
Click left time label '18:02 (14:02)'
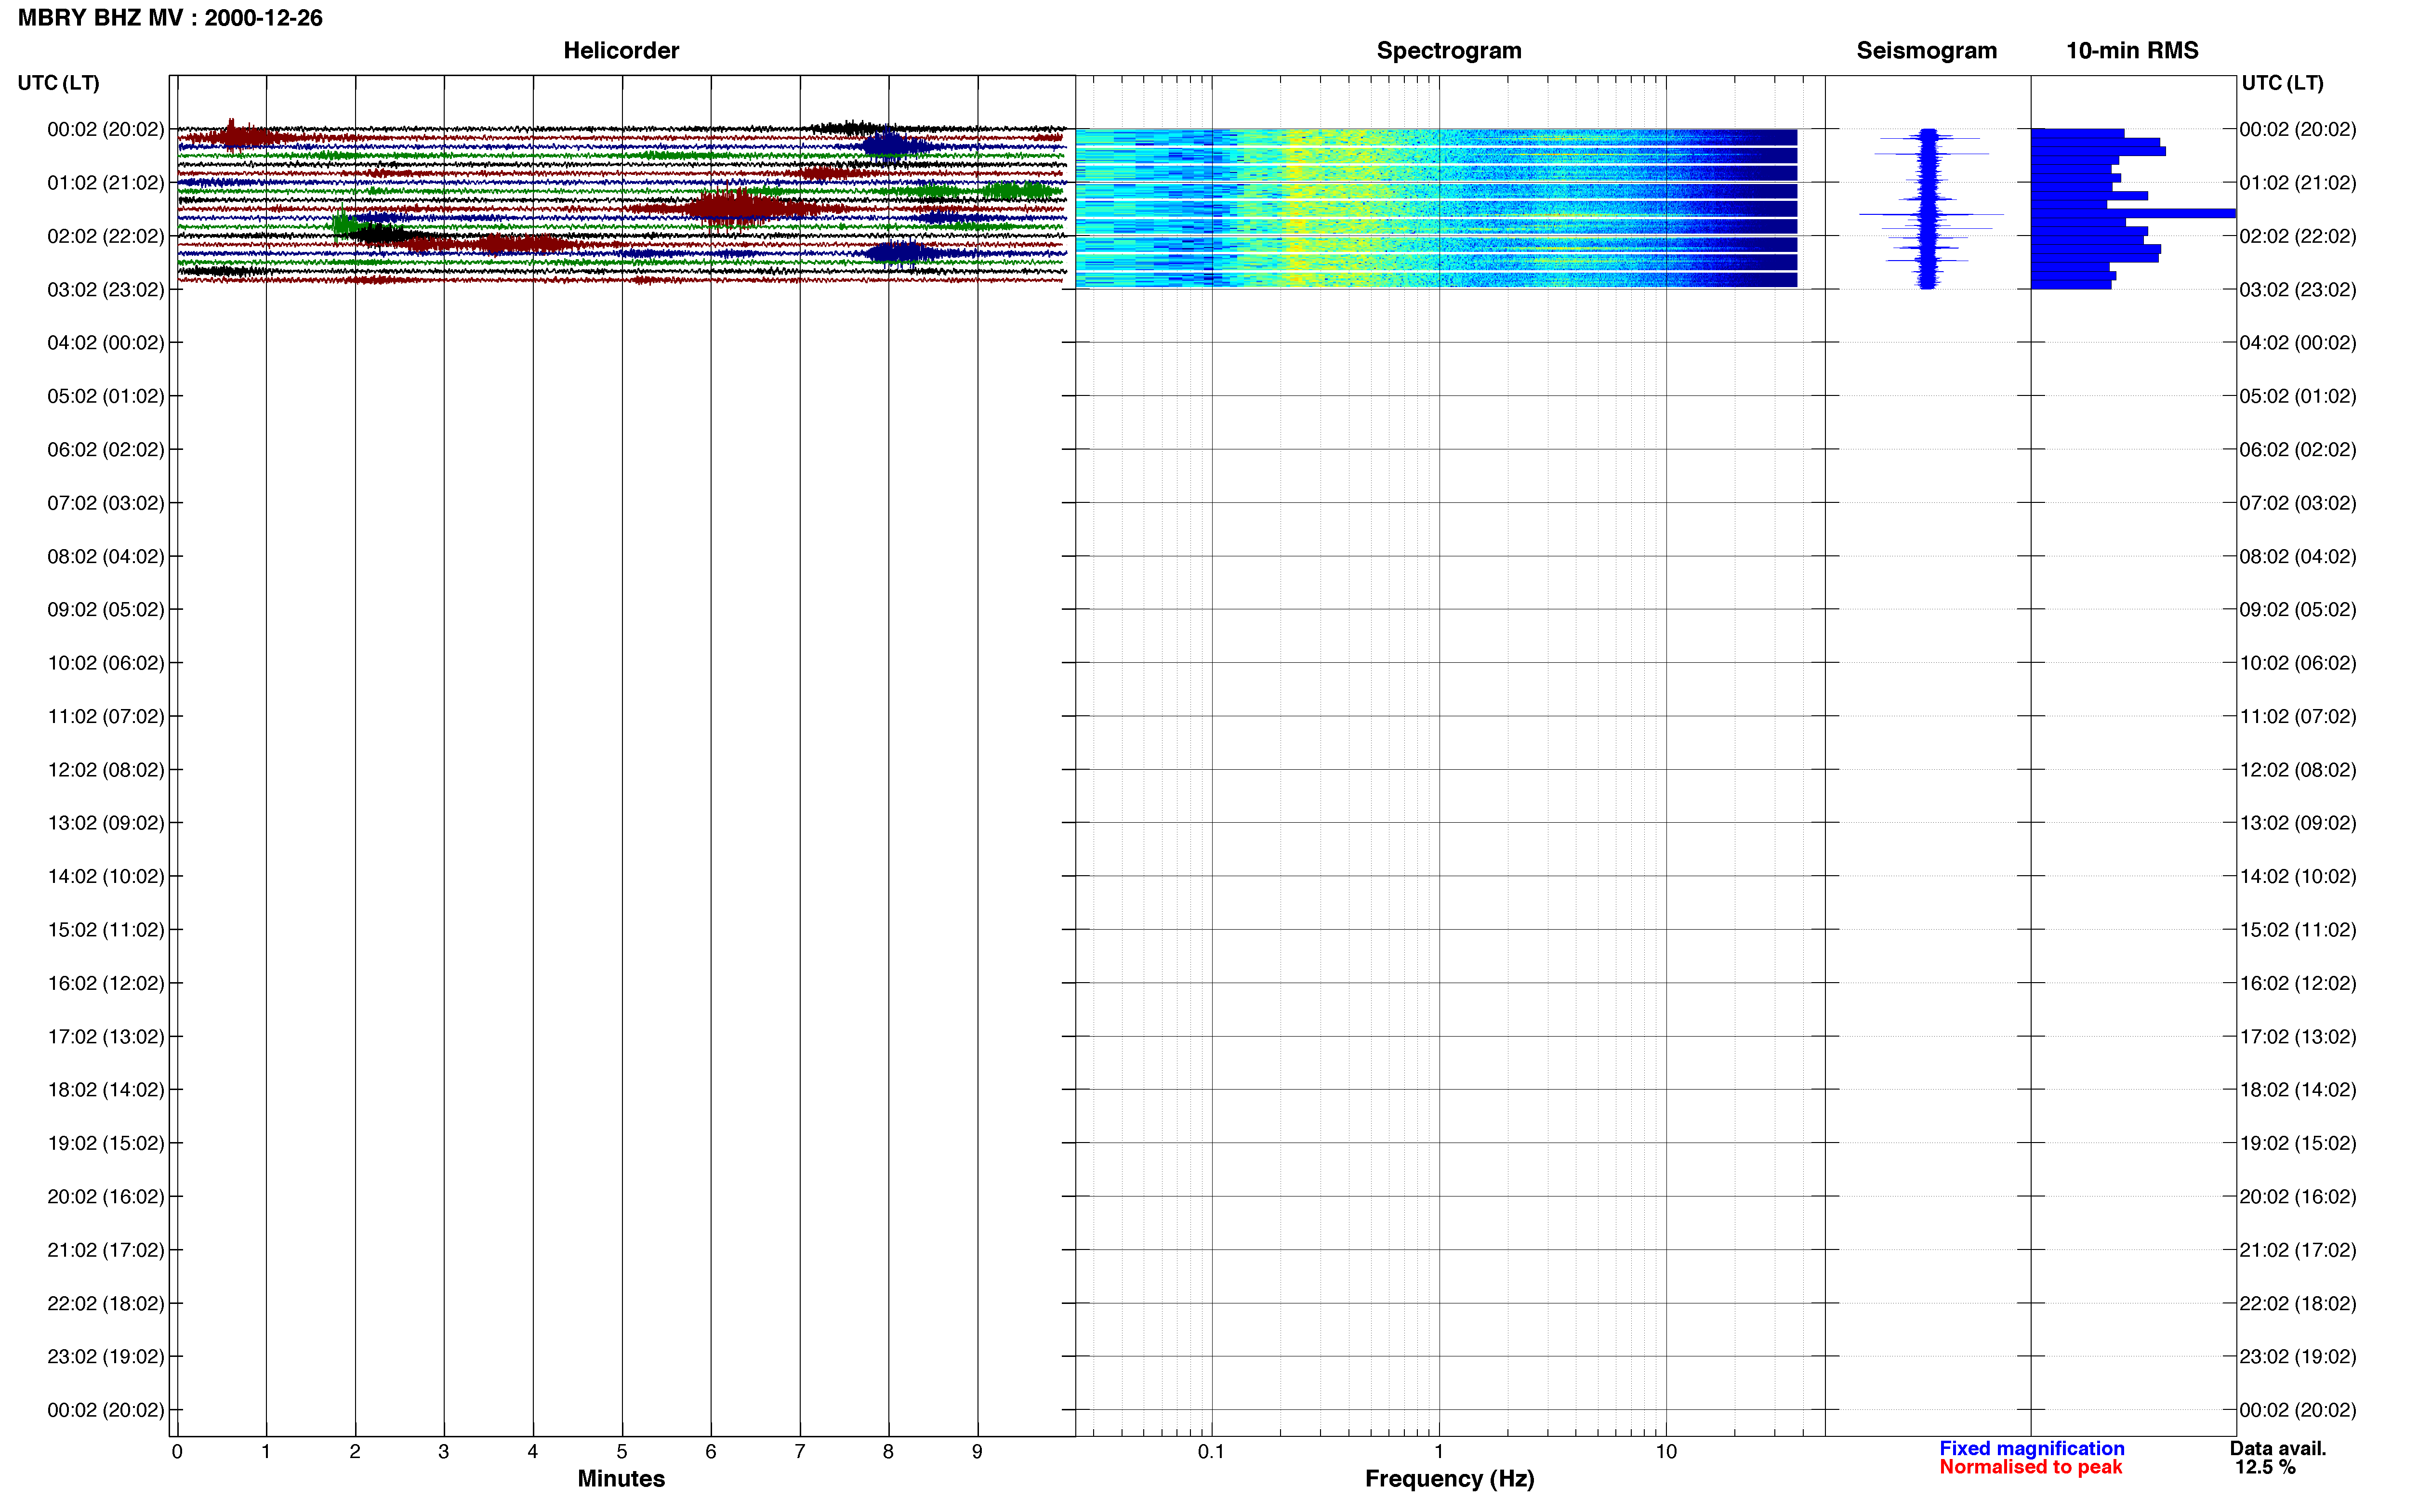(106, 1090)
